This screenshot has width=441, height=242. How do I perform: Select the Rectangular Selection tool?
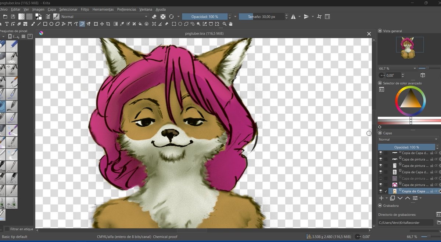coord(174,24)
